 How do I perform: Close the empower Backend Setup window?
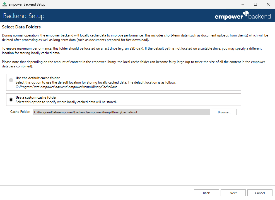[268, 4]
